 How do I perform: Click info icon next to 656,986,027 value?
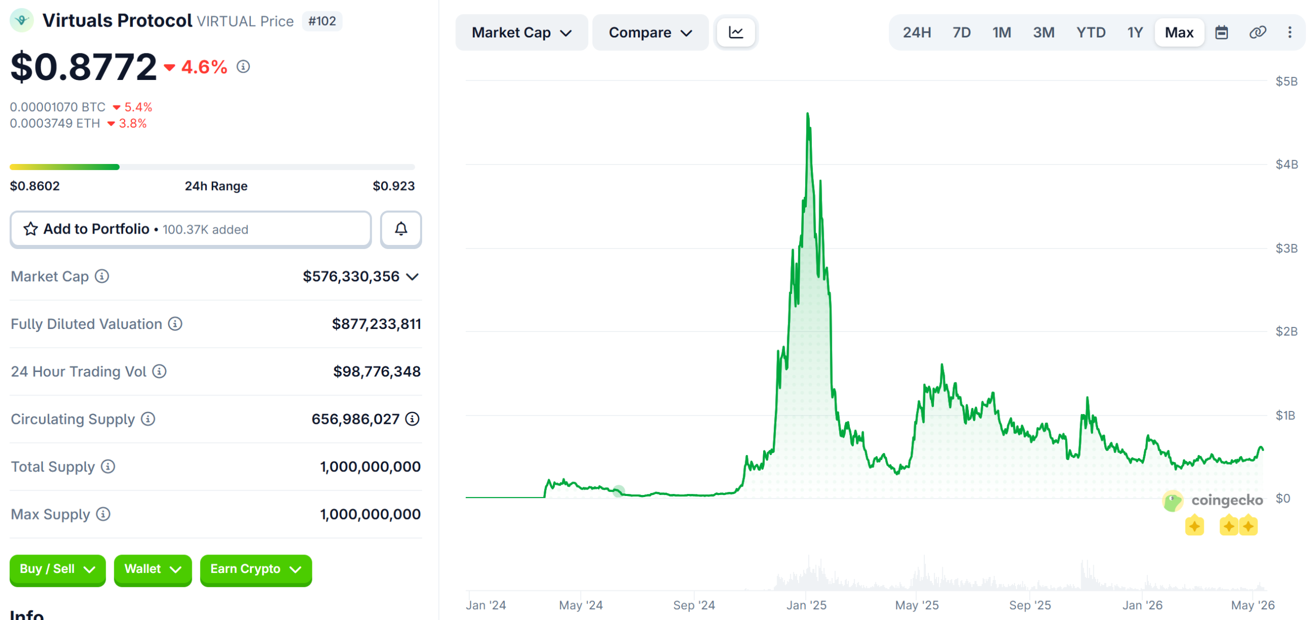coord(412,419)
